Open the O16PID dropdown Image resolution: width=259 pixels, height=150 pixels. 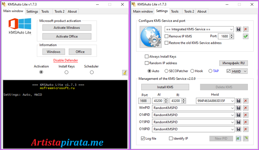(232, 129)
